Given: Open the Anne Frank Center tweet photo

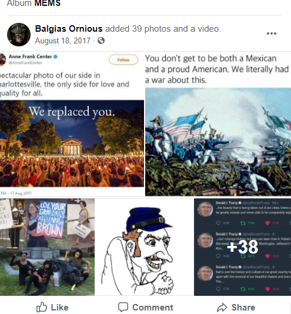Looking at the screenshot, I should click(x=72, y=124).
